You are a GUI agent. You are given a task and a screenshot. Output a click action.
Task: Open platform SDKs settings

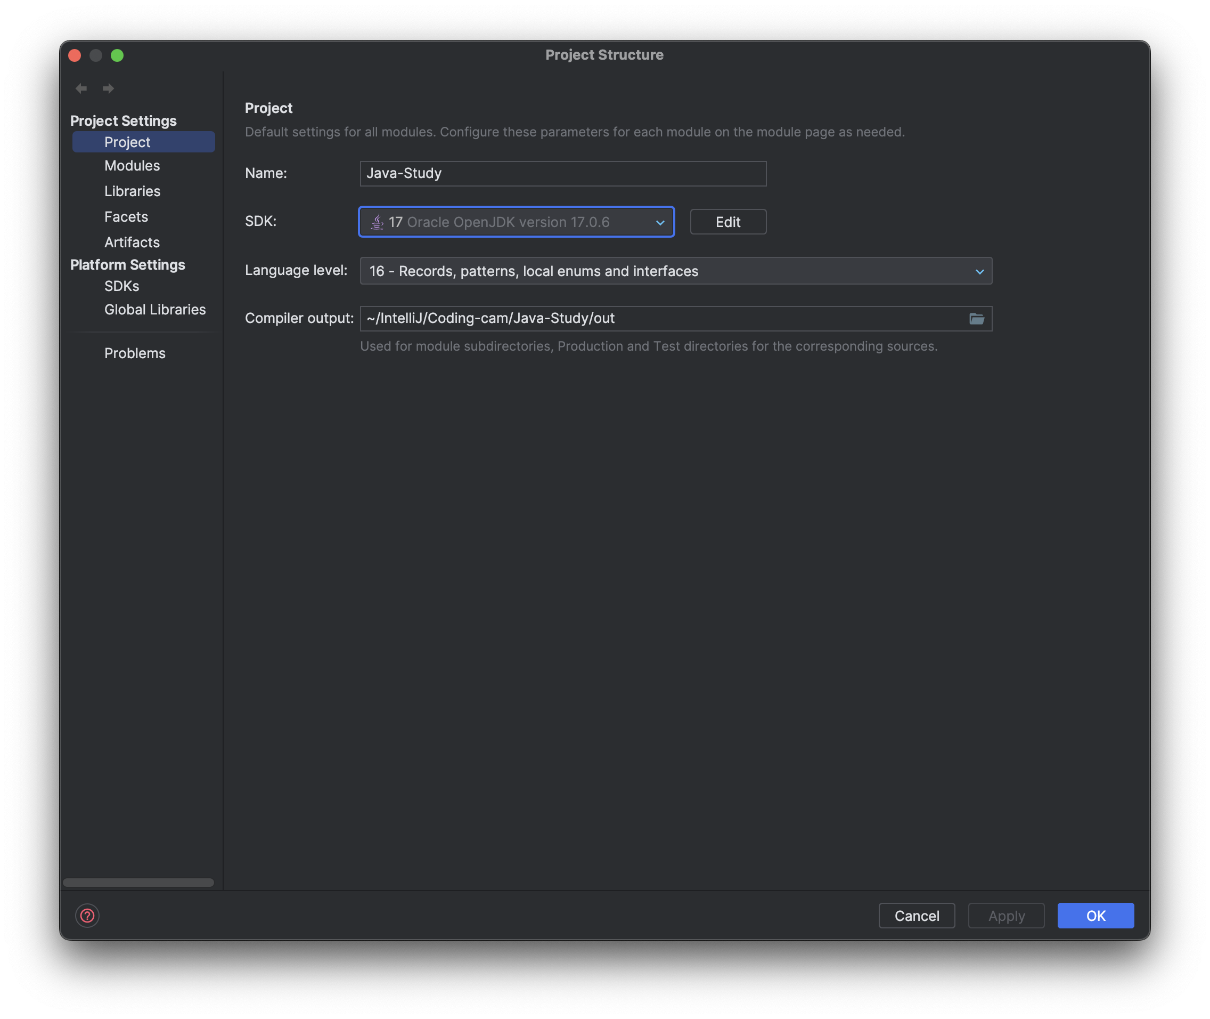click(122, 286)
